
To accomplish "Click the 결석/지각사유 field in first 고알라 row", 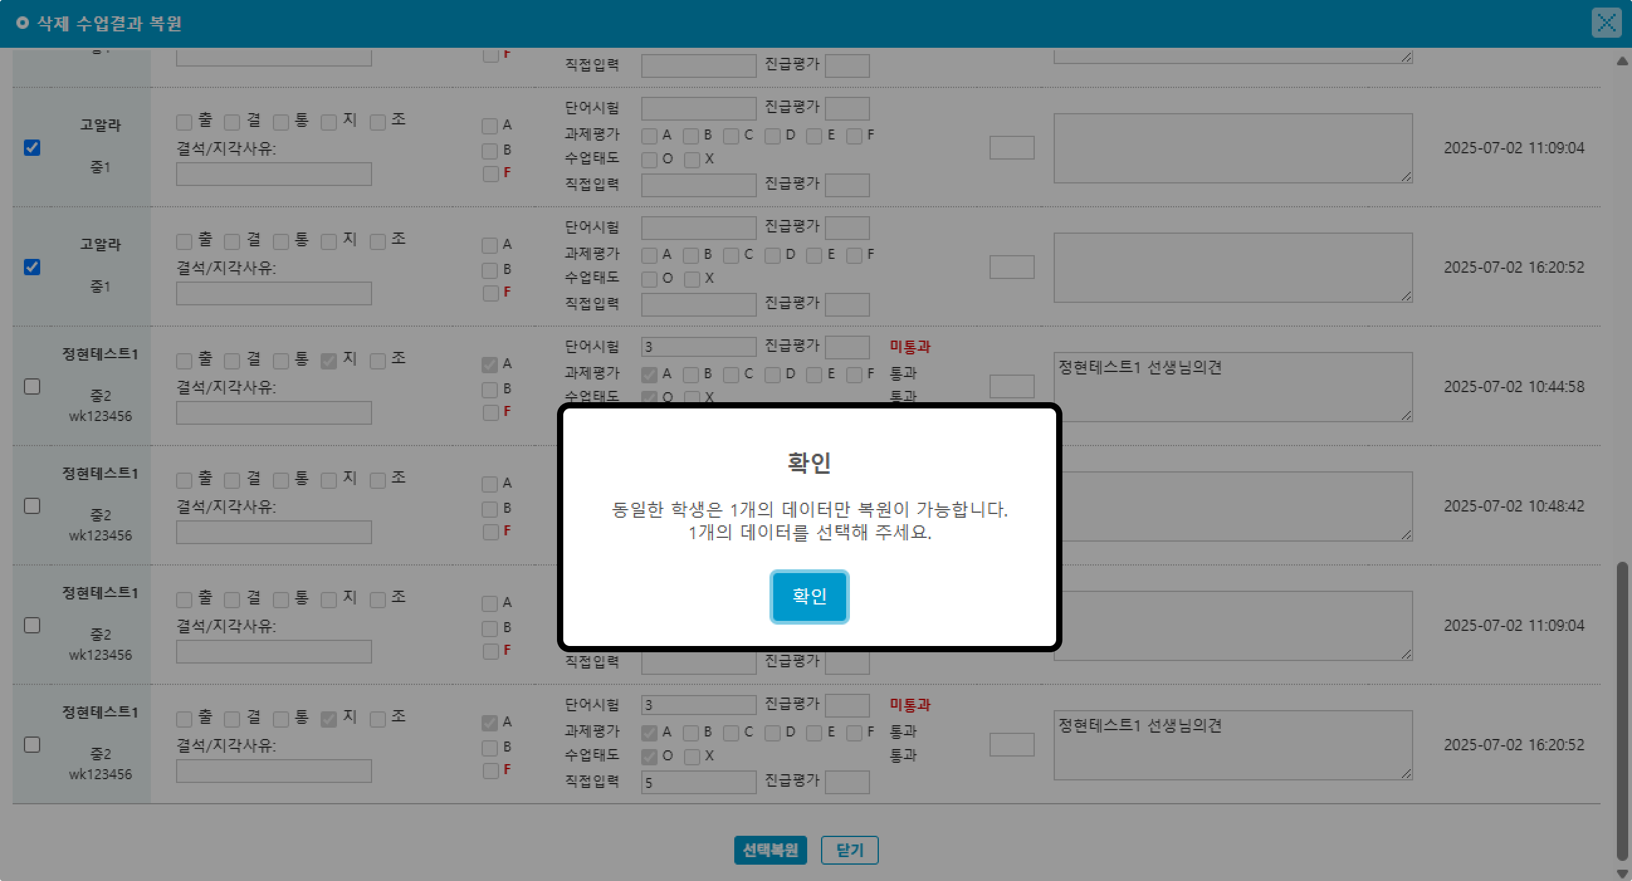I will 273,174.
